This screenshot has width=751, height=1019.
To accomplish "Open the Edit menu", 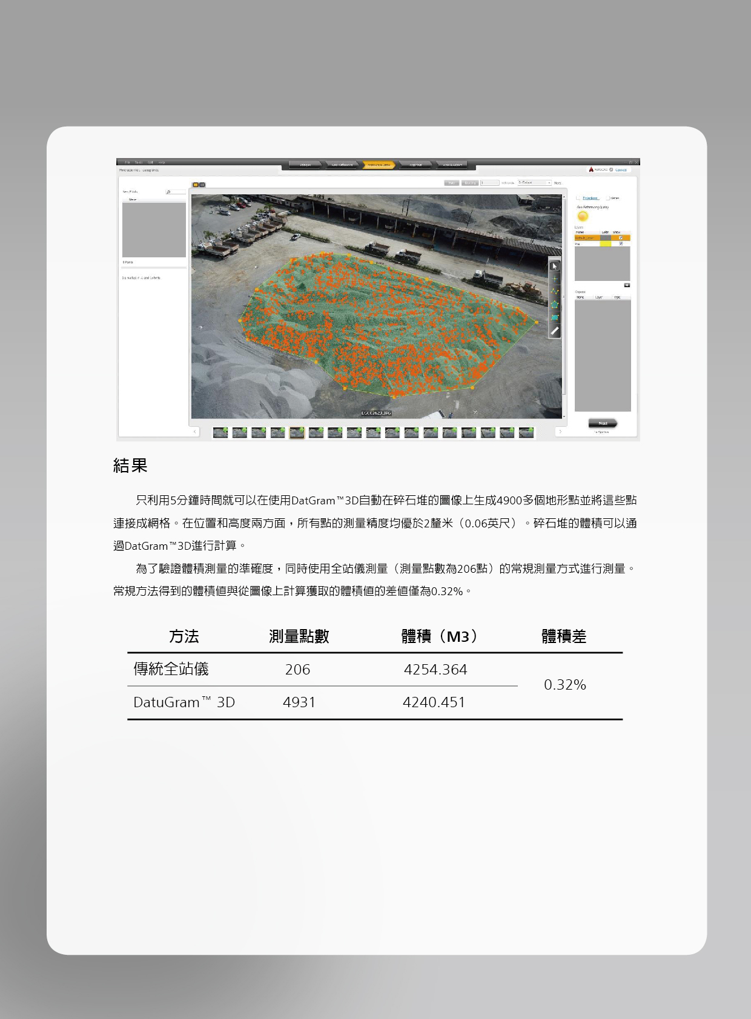I will [x=150, y=162].
